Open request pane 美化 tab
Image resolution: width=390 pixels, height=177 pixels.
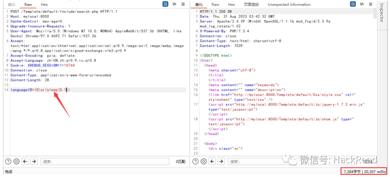point(12,4)
